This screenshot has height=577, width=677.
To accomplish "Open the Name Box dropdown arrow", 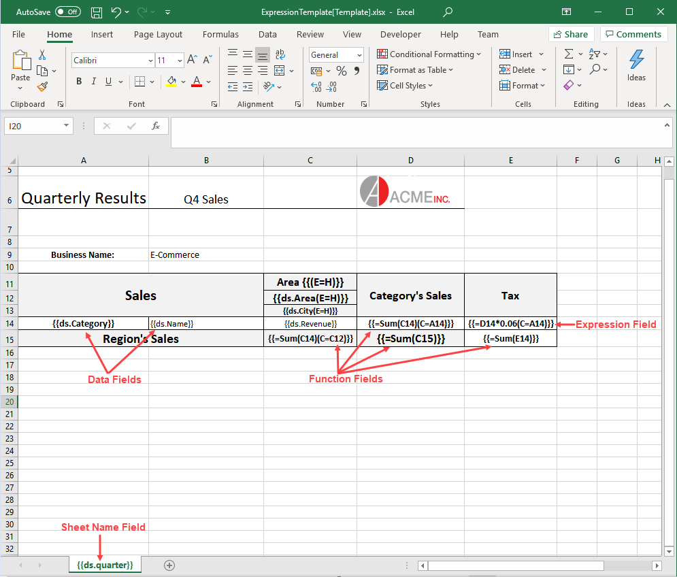I will (66, 126).
